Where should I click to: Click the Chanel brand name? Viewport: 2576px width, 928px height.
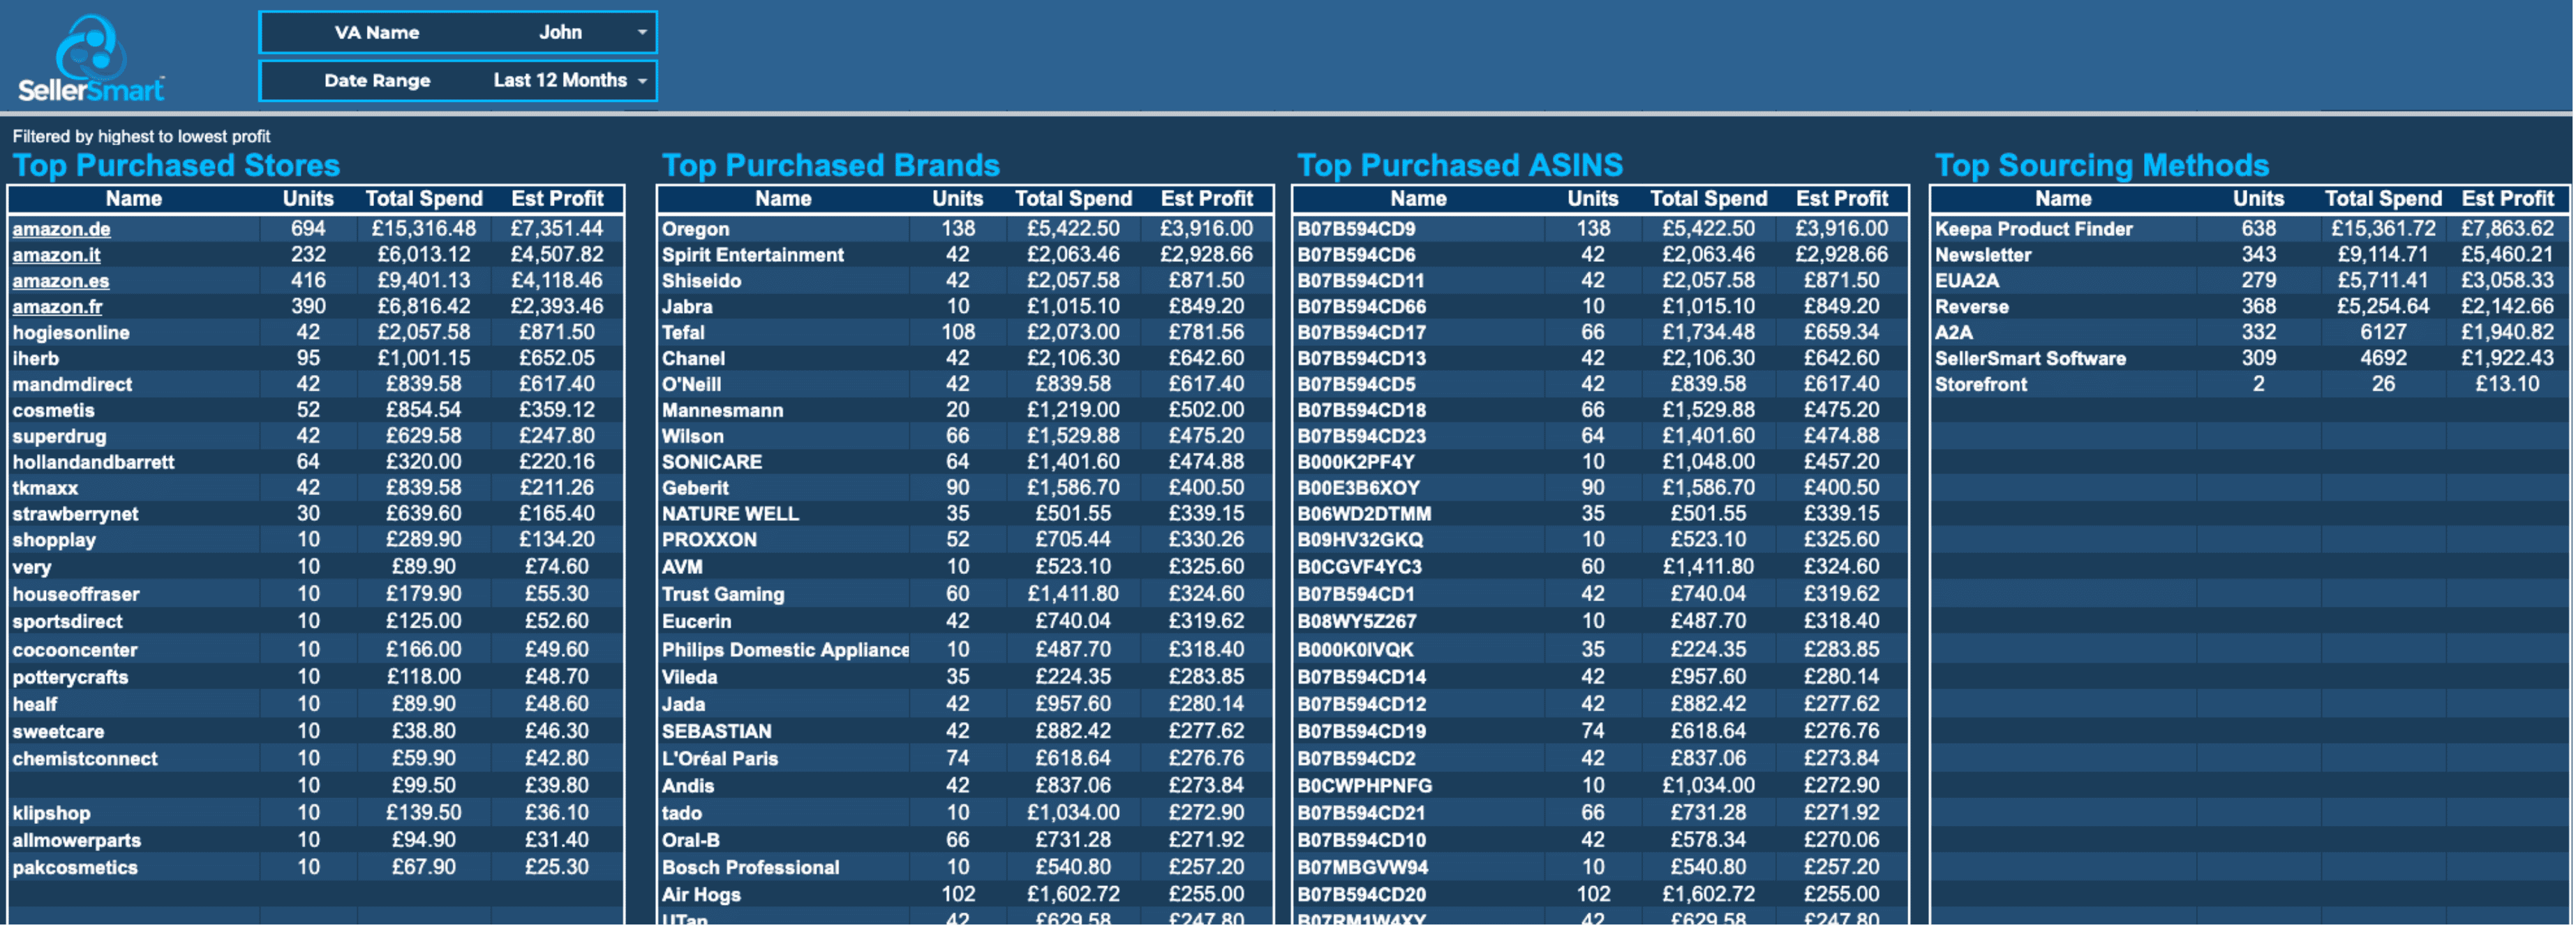pos(694,359)
